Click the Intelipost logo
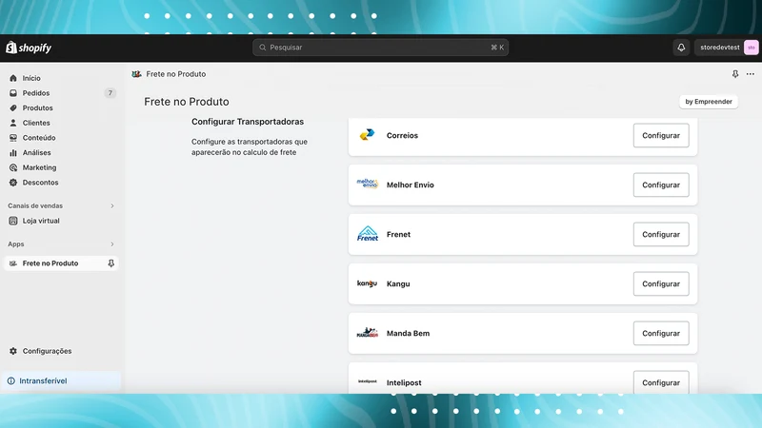 coord(368,381)
